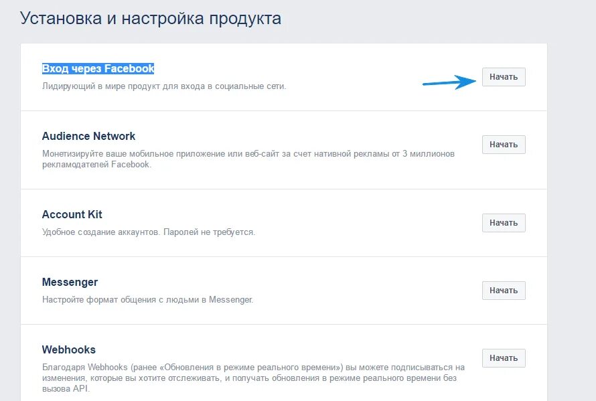Click Начать for Вход через Facebook

pyautogui.click(x=504, y=77)
